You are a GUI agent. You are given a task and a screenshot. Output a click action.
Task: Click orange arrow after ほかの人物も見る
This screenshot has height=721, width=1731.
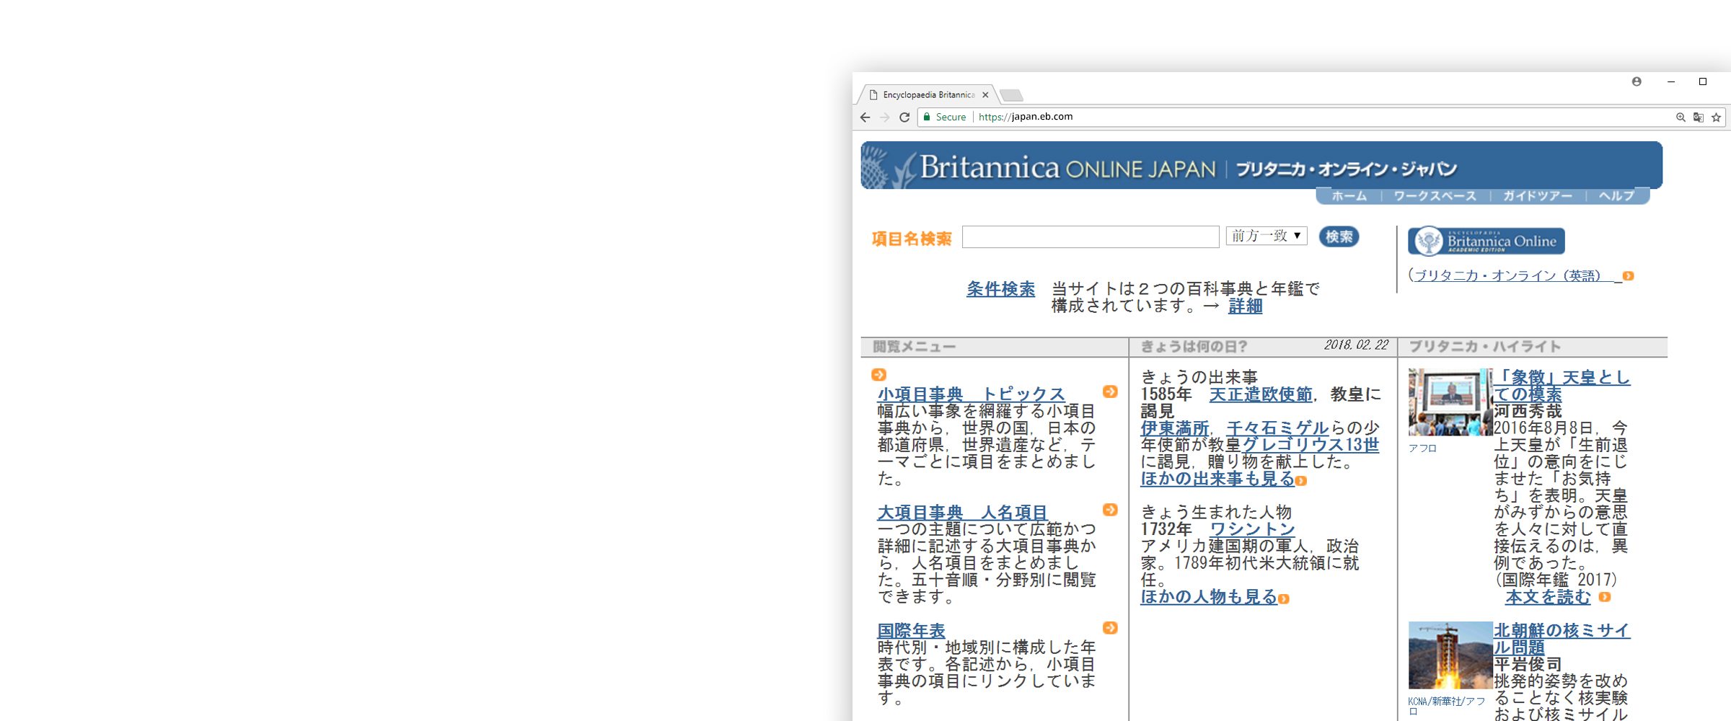[1284, 599]
